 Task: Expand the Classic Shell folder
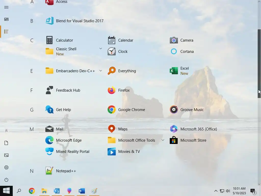click(100, 48)
